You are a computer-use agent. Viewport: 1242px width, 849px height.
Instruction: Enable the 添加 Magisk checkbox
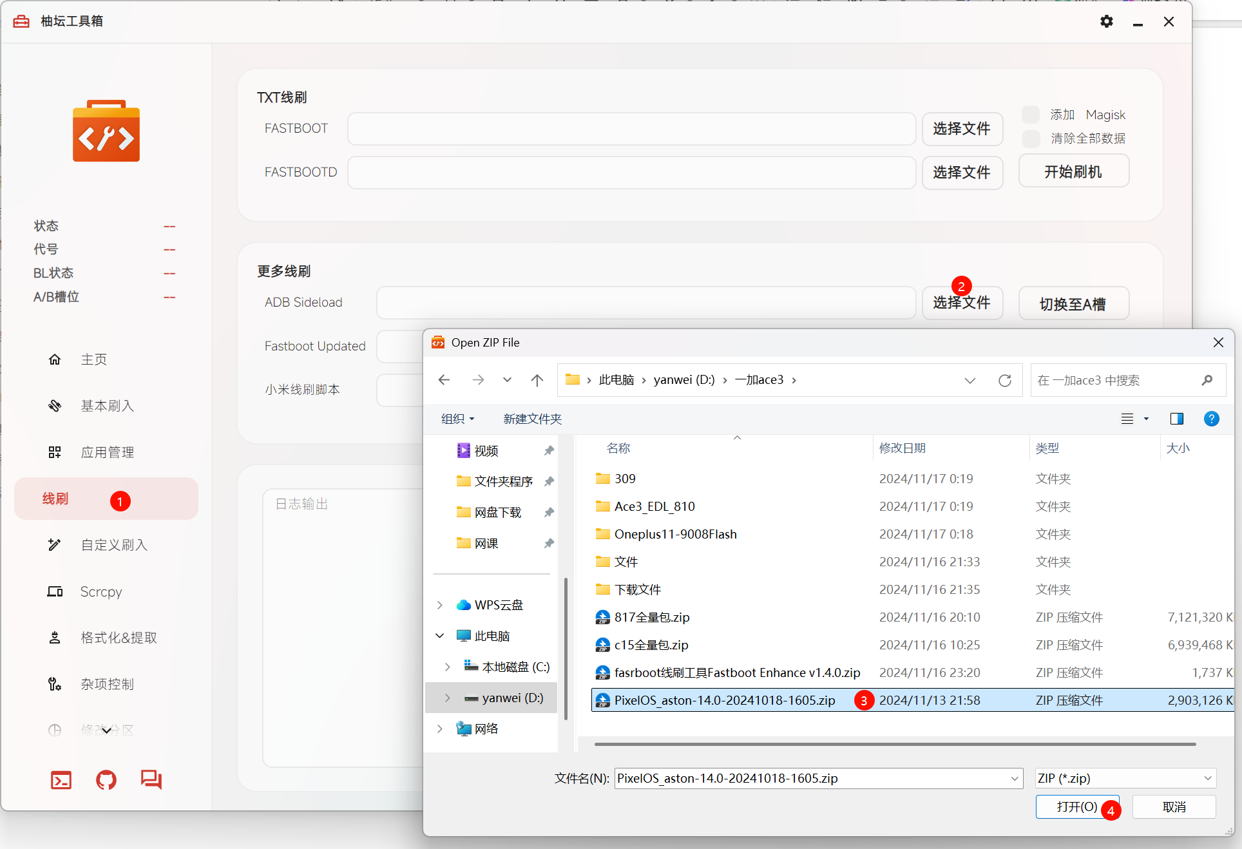pos(1031,115)
